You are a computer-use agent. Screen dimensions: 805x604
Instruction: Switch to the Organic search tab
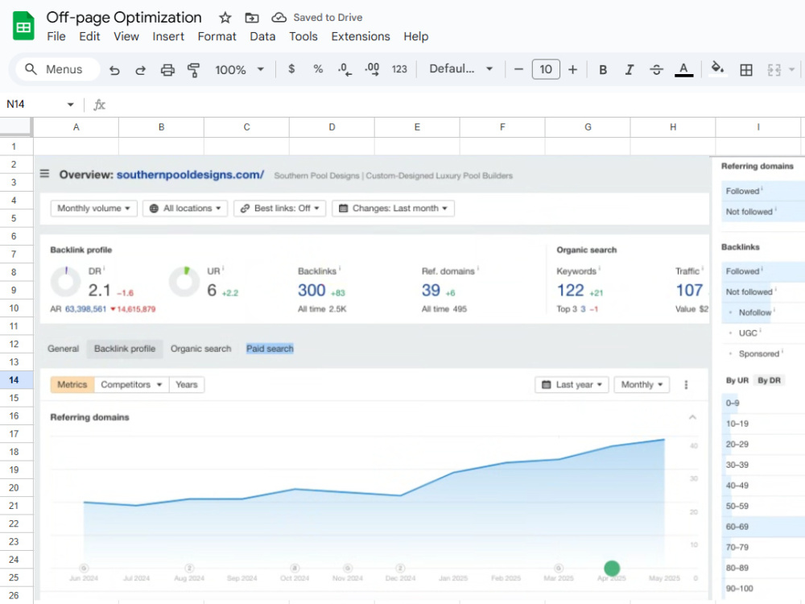coord(200,349)
